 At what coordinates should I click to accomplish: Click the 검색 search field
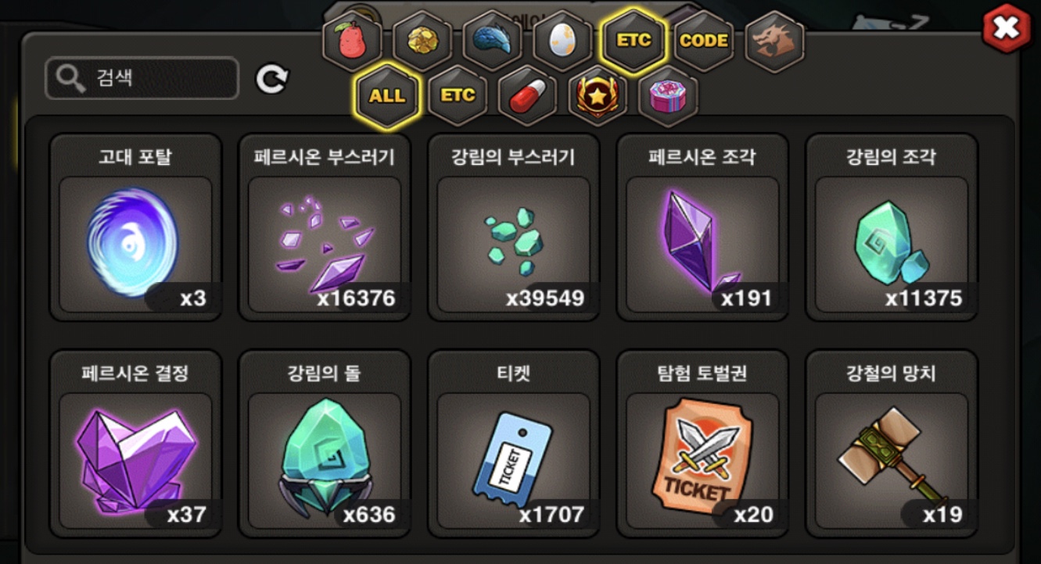(x=142, y=78)
